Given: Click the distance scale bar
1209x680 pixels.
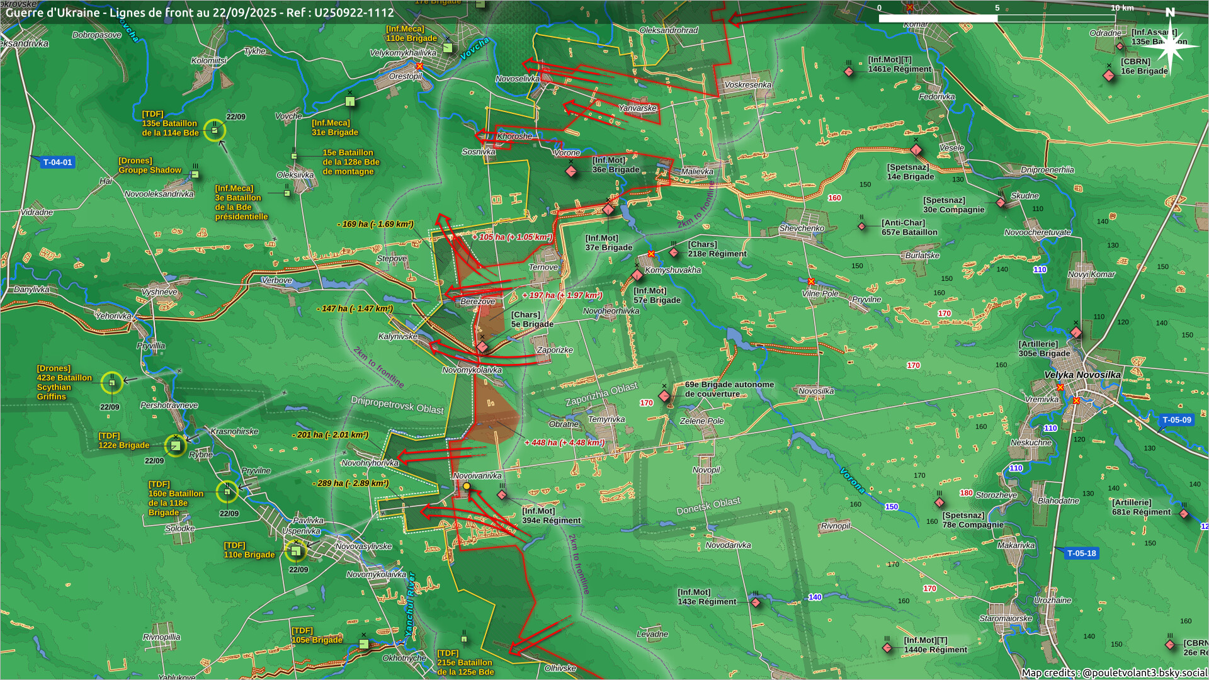Looking at the screenshot, I should pyautogui.click(x=997, y=18).
